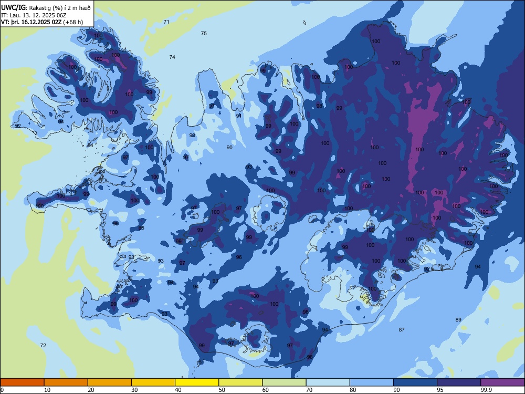Image resolution: width=525 pixels, height=394 pixels.
Task: Click the humidity value 89 in the southeast sea
Action: tap(458, 319)
